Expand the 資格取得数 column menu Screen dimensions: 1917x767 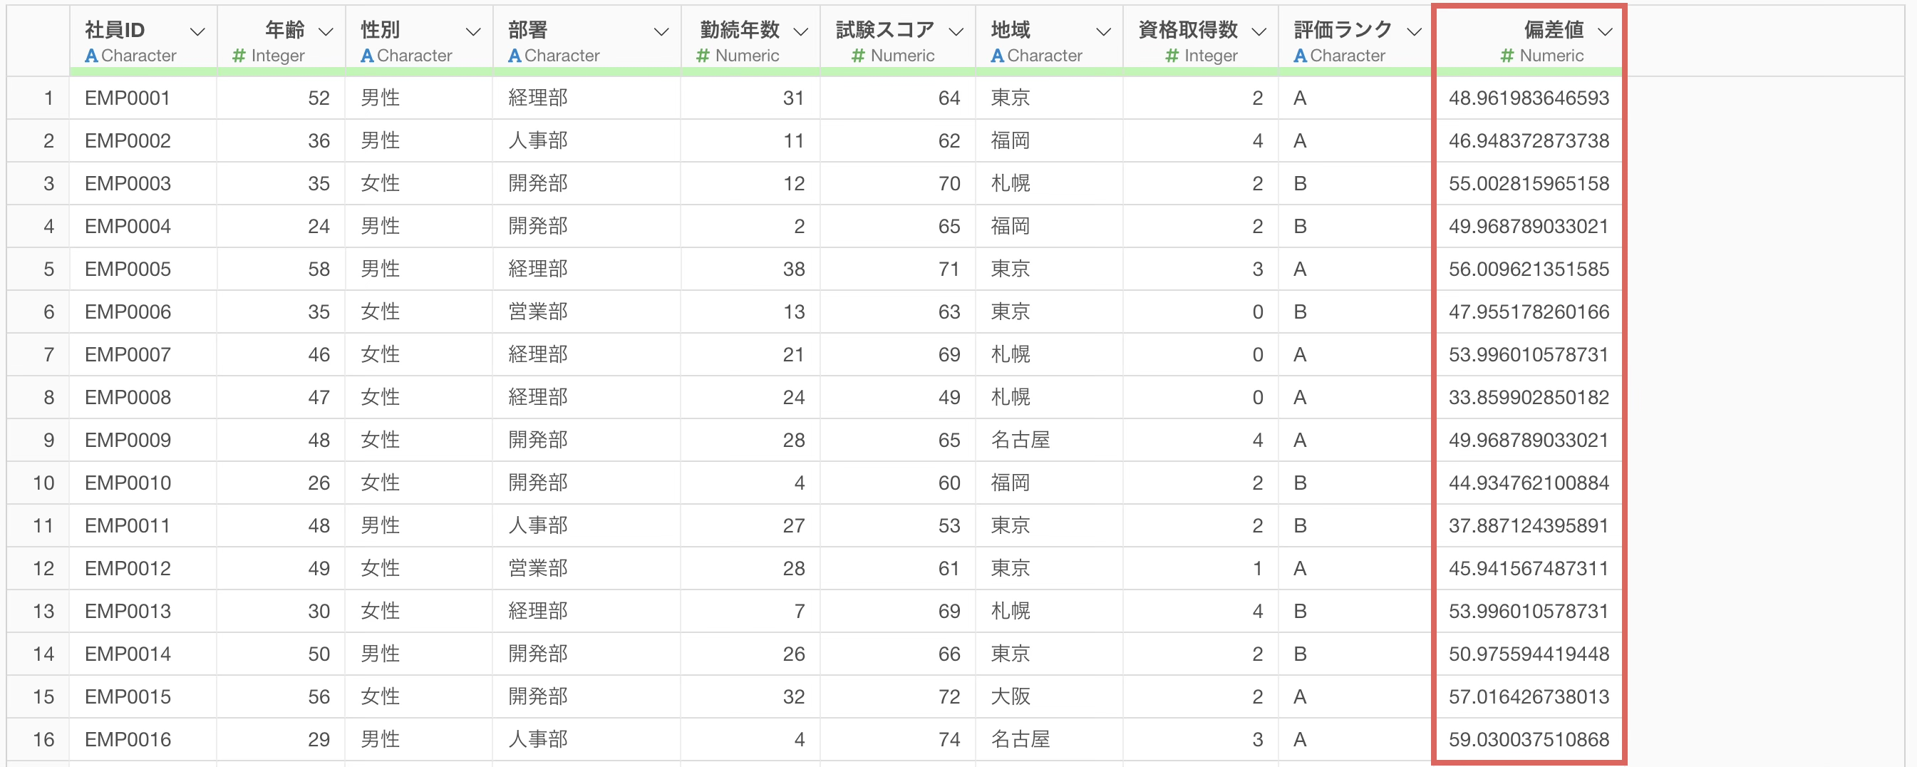pyautogui.click(x=1259, y=31)
